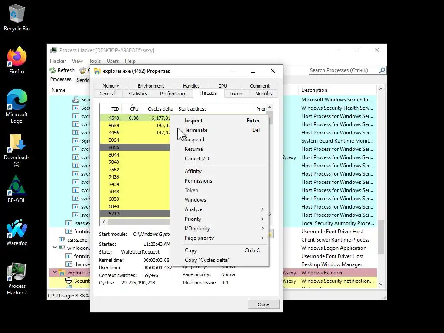Image resolution: width=444 pixels, height=333 pixels.
Task: Collapse the winlogon tree node
Action: click(55, 248)
